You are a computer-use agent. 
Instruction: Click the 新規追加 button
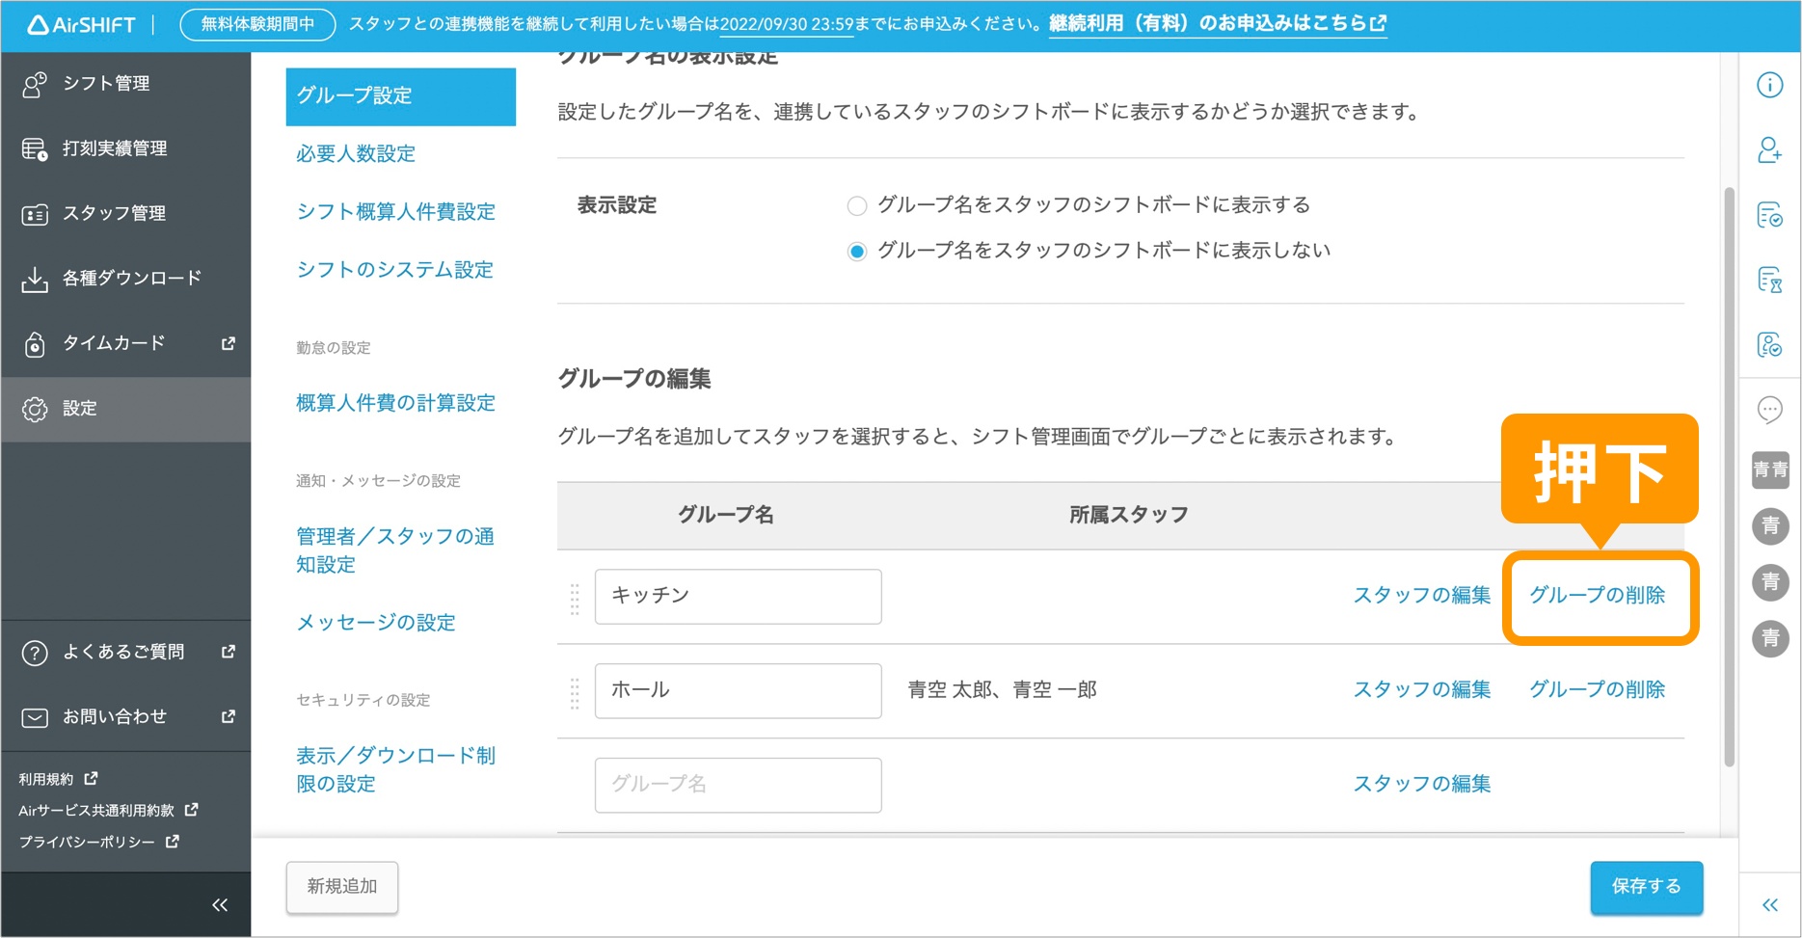click(341, 887)
